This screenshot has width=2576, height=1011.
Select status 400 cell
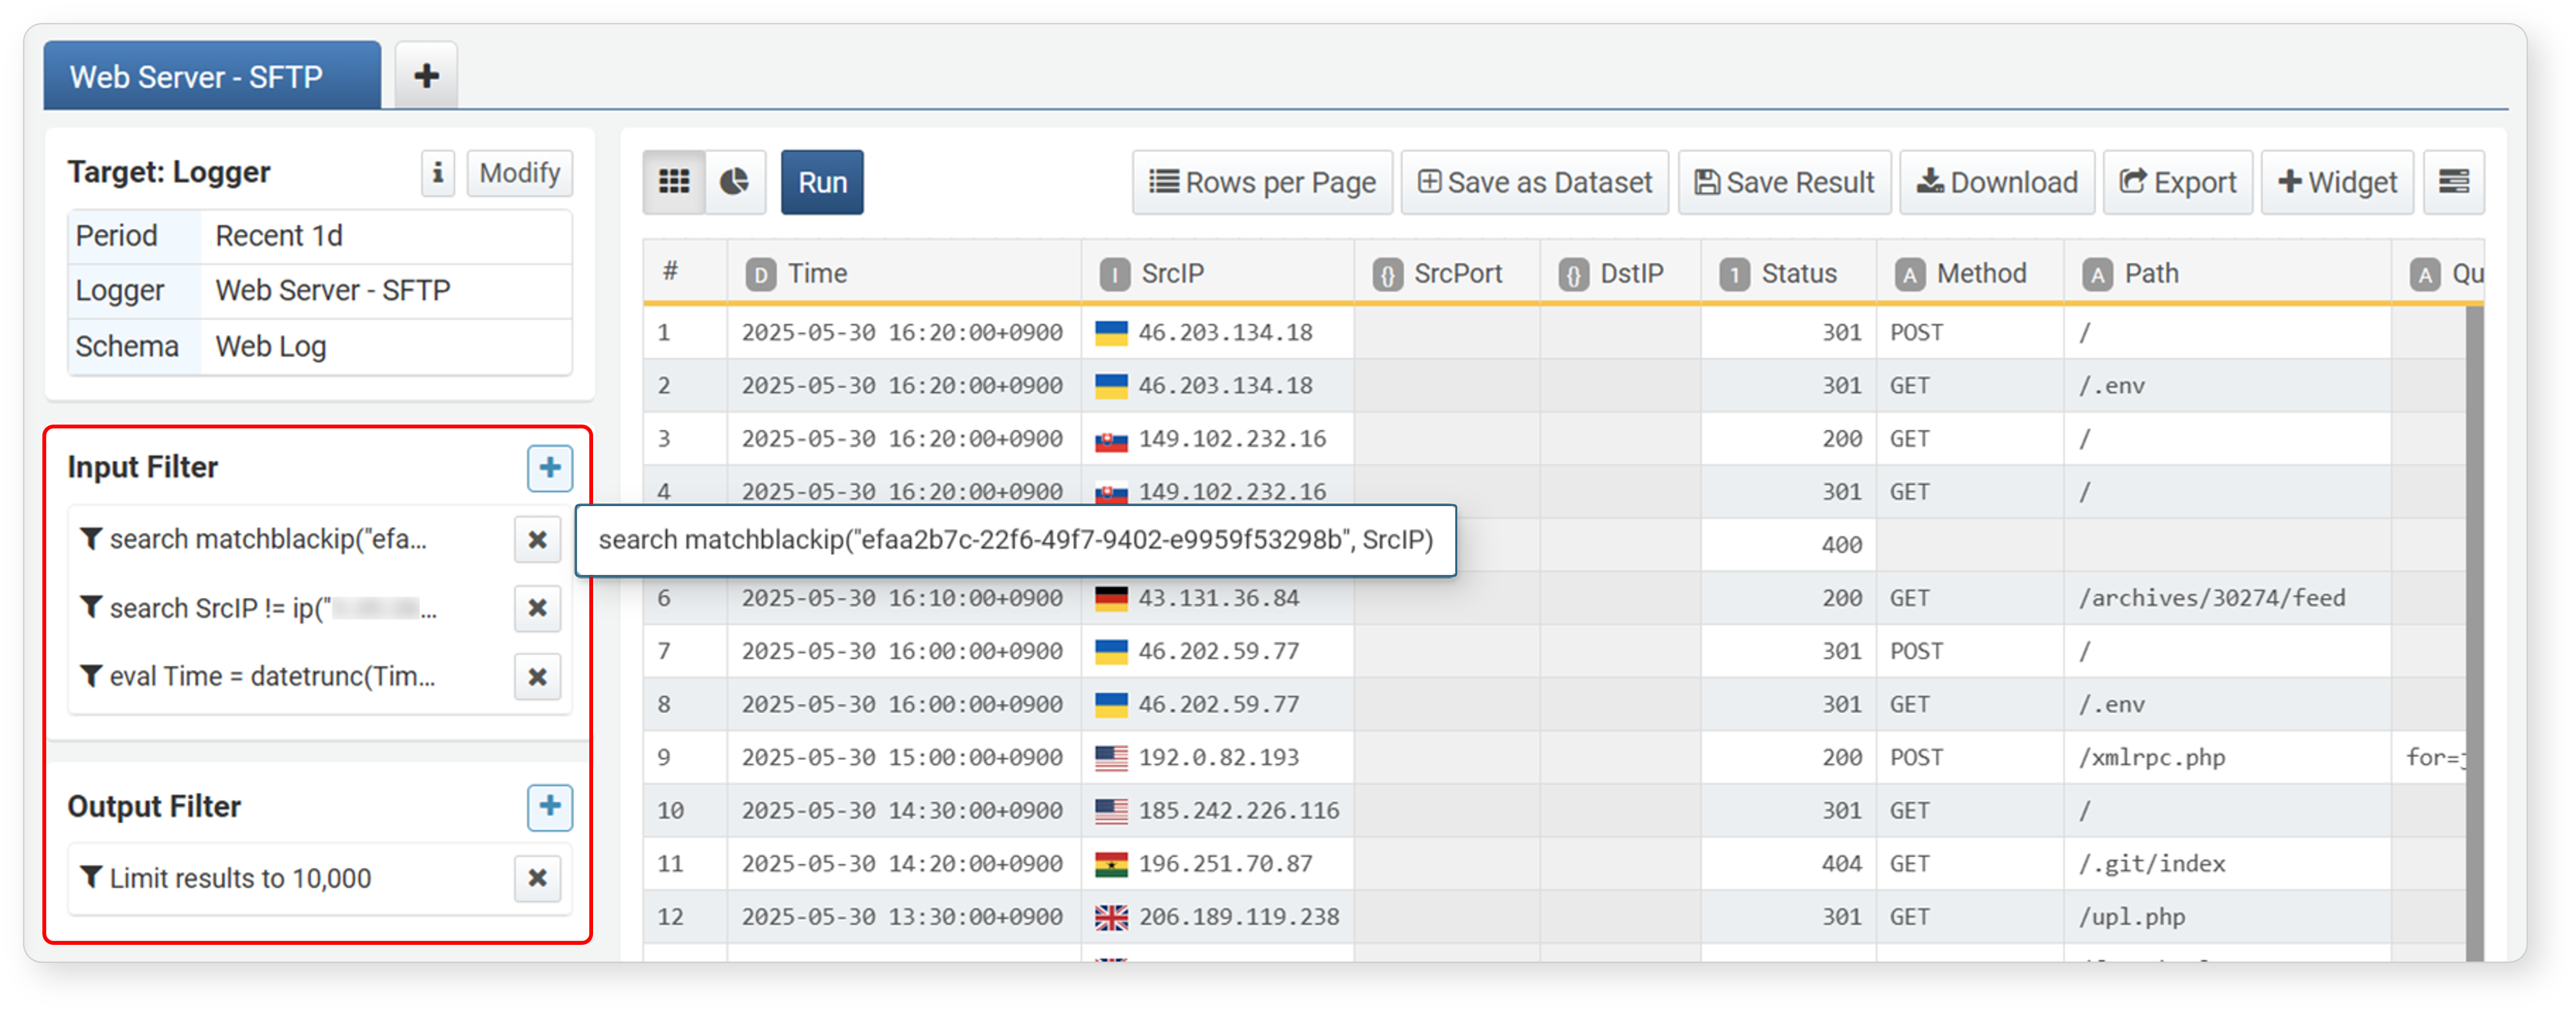1788,545
